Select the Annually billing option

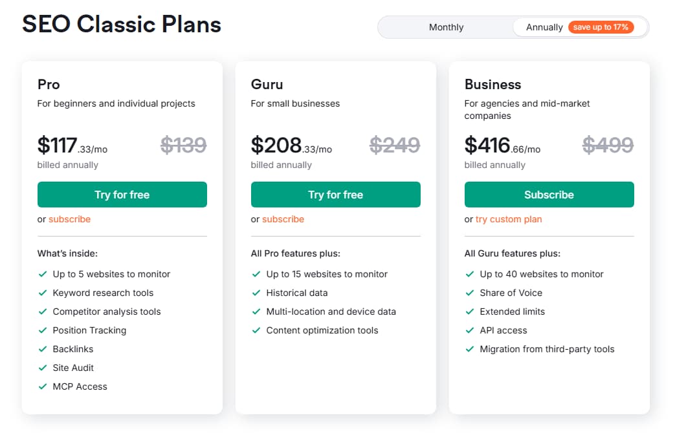point(546,27)
